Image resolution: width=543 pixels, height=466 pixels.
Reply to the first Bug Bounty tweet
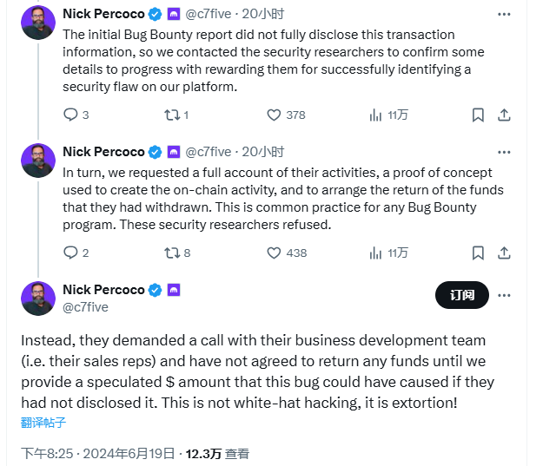pos(70,115)
